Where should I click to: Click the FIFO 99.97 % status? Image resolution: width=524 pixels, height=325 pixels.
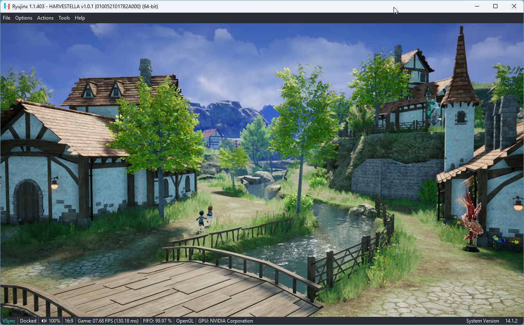coord(157,321)
